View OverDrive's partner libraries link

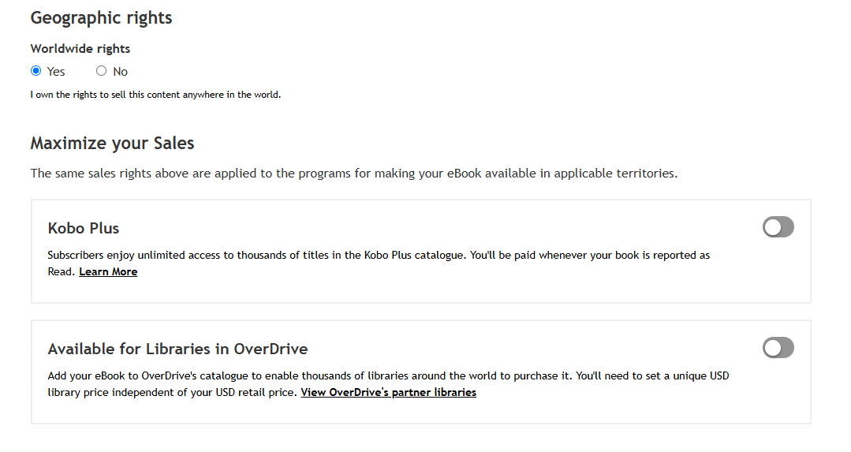tap(388, 392)
